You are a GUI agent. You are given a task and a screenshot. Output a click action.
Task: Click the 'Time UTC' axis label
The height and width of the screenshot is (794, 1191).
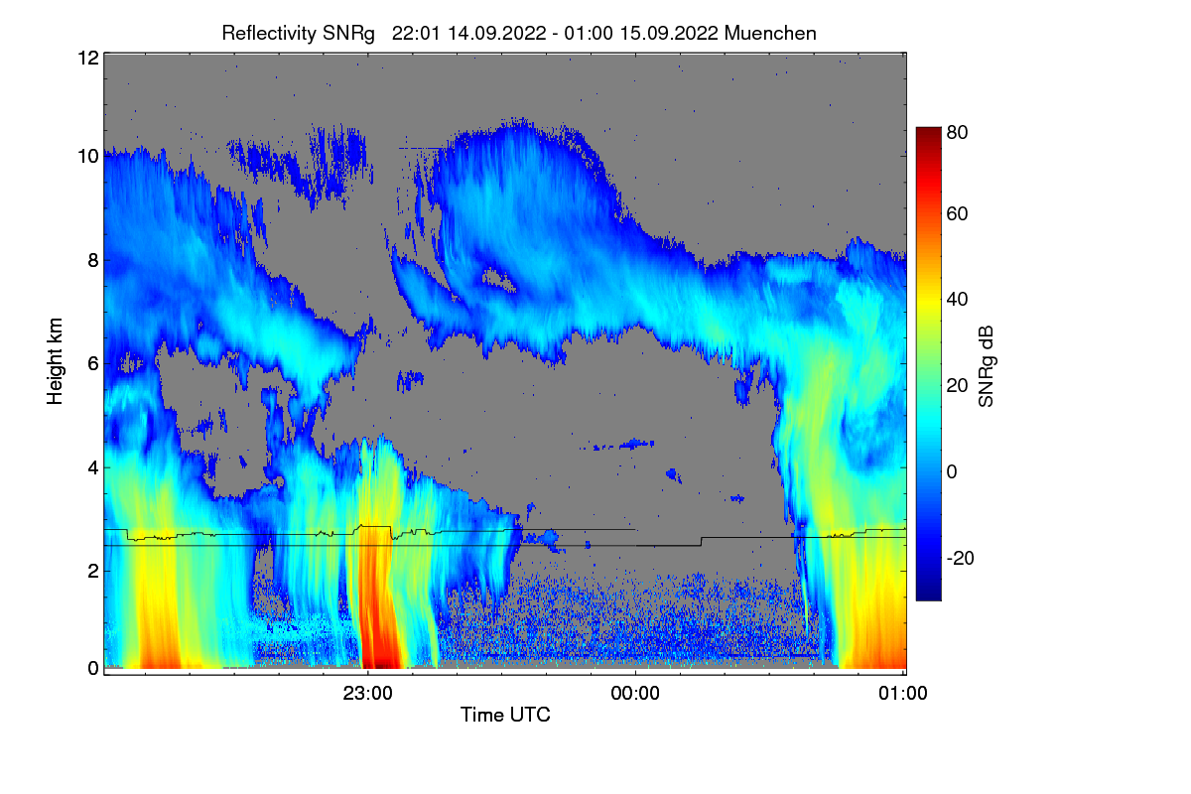[x=505, y=714]
